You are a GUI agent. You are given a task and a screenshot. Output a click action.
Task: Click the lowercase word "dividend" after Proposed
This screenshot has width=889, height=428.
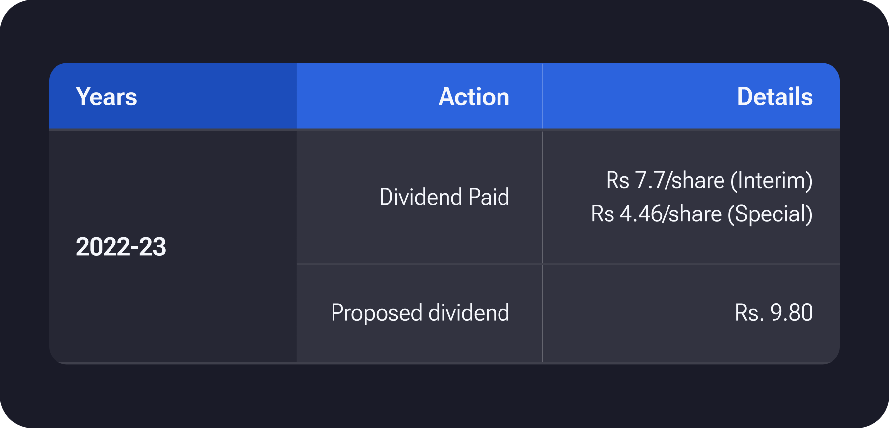point(468,313)
